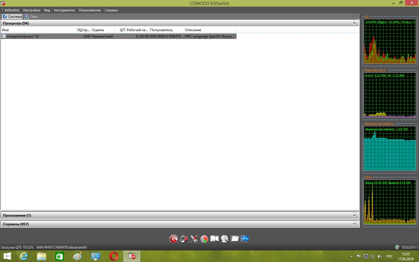The height and width of the screenshot is (262, 419).
Task: Click the wscapiwscapi.exe process icon
Action: tap(3, 36)
